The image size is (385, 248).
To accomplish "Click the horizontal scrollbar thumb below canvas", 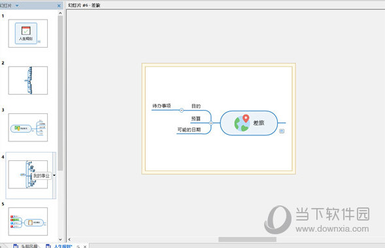I will pyautogui.click(x=247, y=239).
